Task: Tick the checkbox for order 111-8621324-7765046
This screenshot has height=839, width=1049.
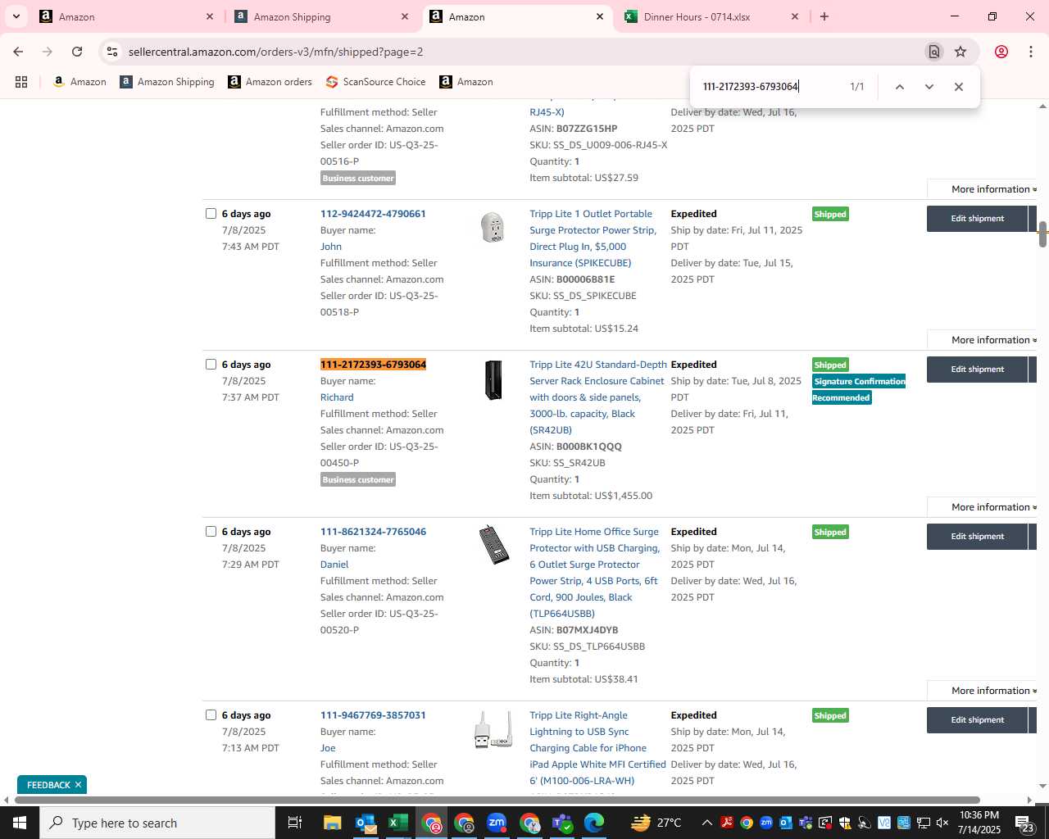Action: click(211, 532)
